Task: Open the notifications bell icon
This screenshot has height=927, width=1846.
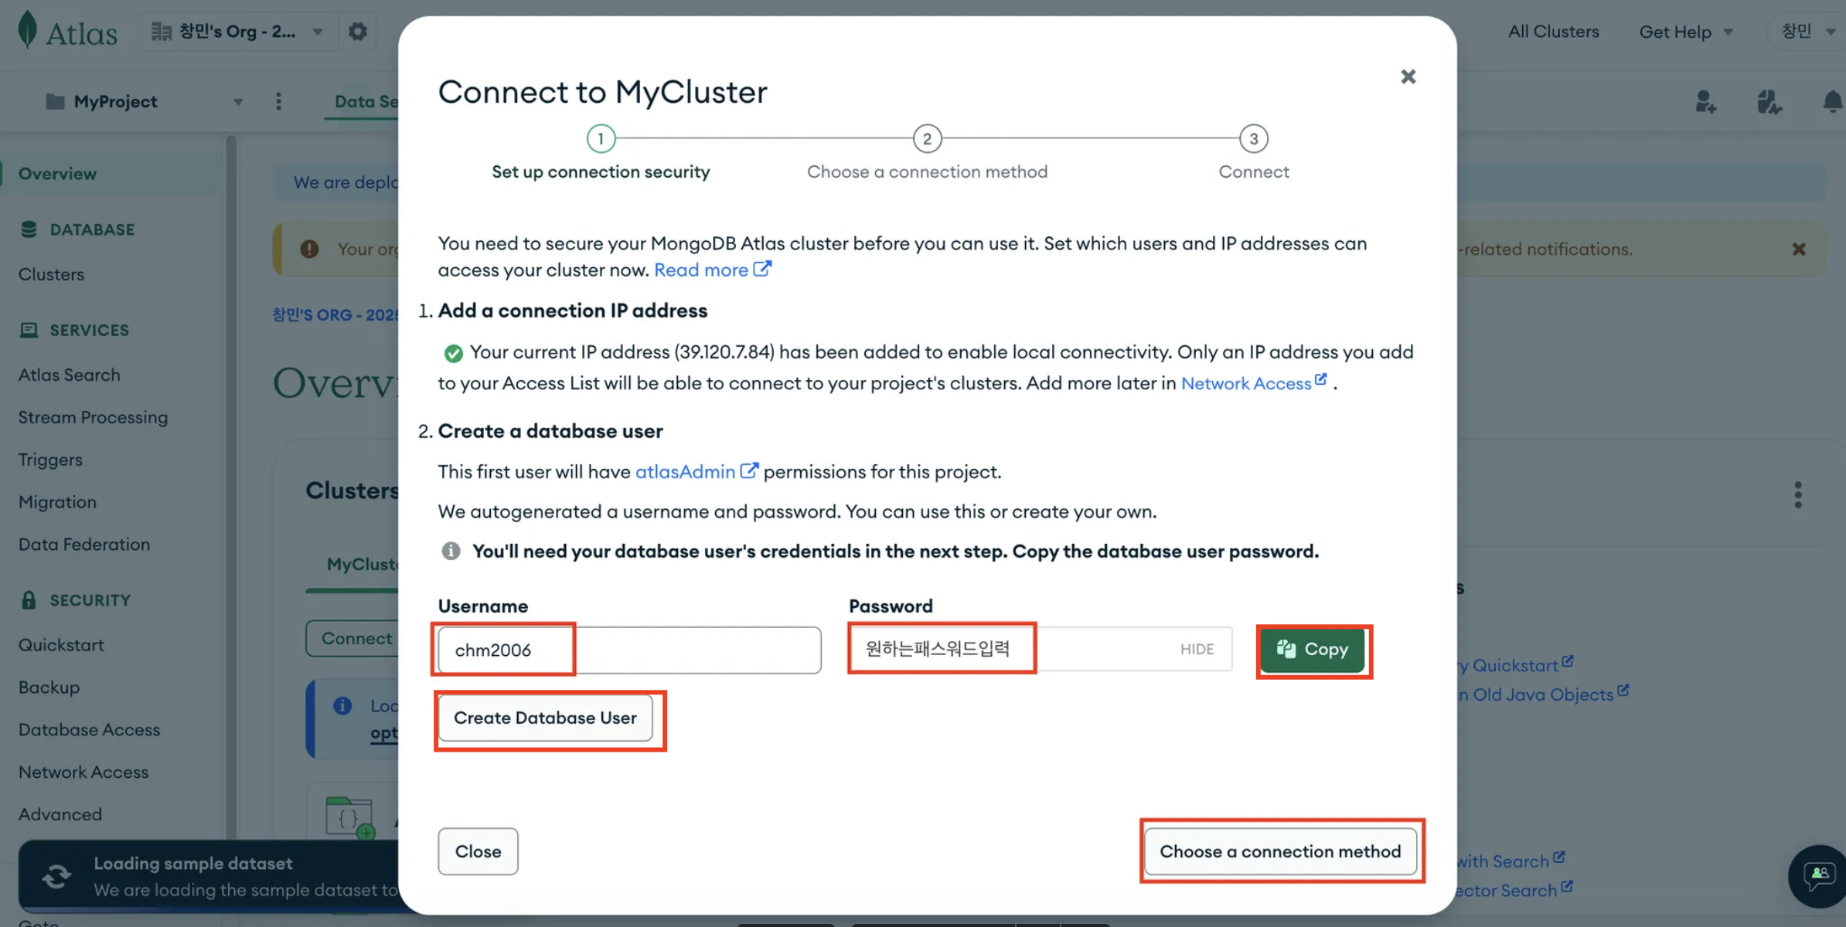Action: (1832, 101)
